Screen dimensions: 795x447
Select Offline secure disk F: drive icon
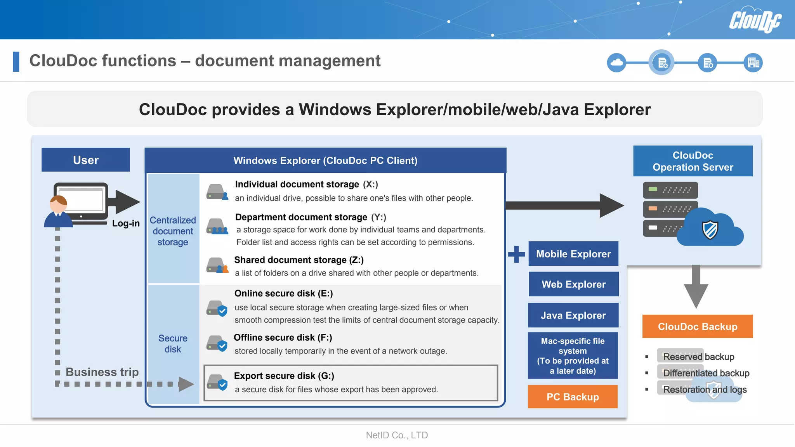point(217,343)
